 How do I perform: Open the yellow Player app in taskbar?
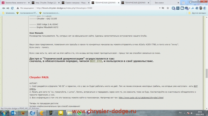click(x=61, y=113)
